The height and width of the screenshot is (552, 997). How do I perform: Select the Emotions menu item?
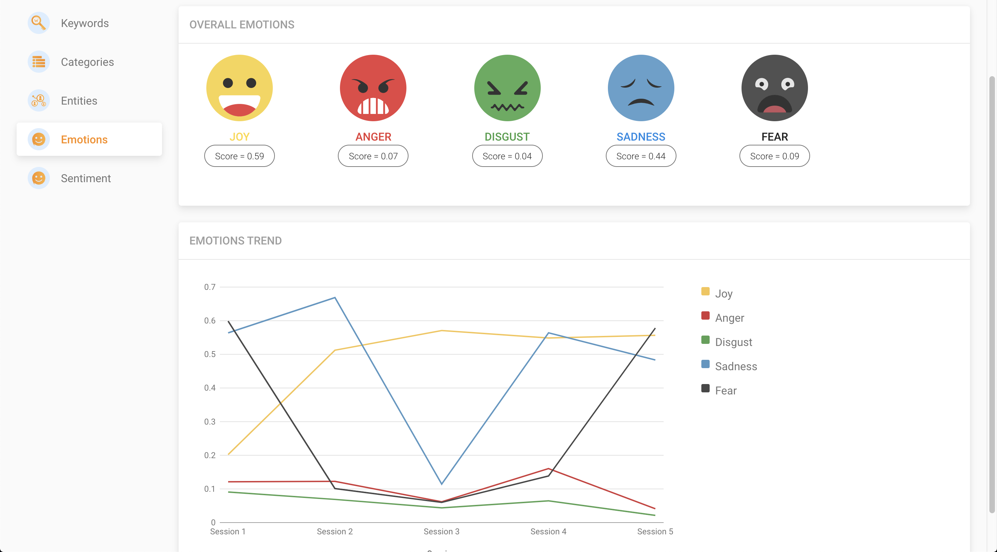(x=89, y=139)
